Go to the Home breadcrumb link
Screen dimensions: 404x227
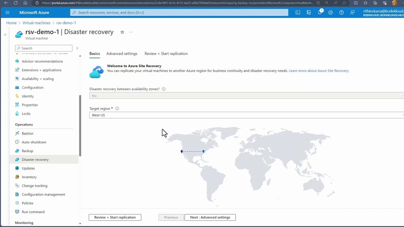click(x=11, y=23)
